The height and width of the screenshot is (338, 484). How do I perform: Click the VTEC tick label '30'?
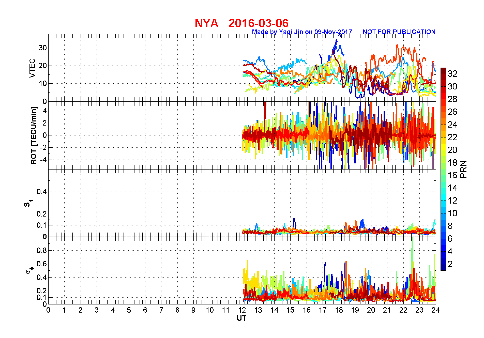click(x=43, y=48)
